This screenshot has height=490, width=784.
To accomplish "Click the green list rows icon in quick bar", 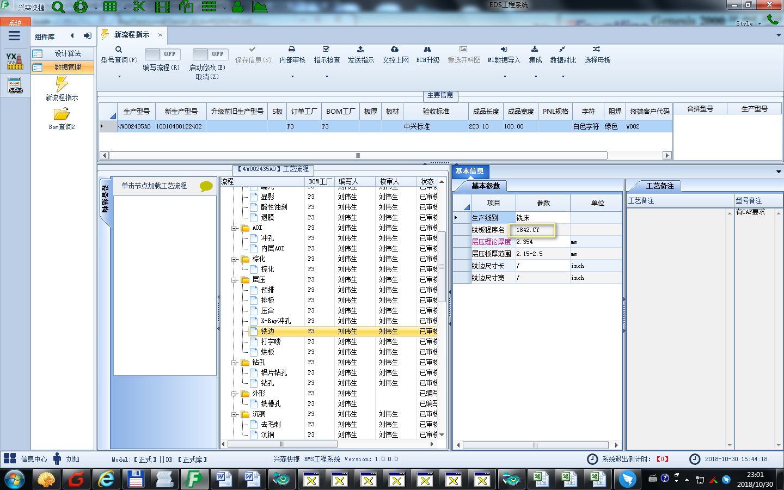I will point(209,7).
